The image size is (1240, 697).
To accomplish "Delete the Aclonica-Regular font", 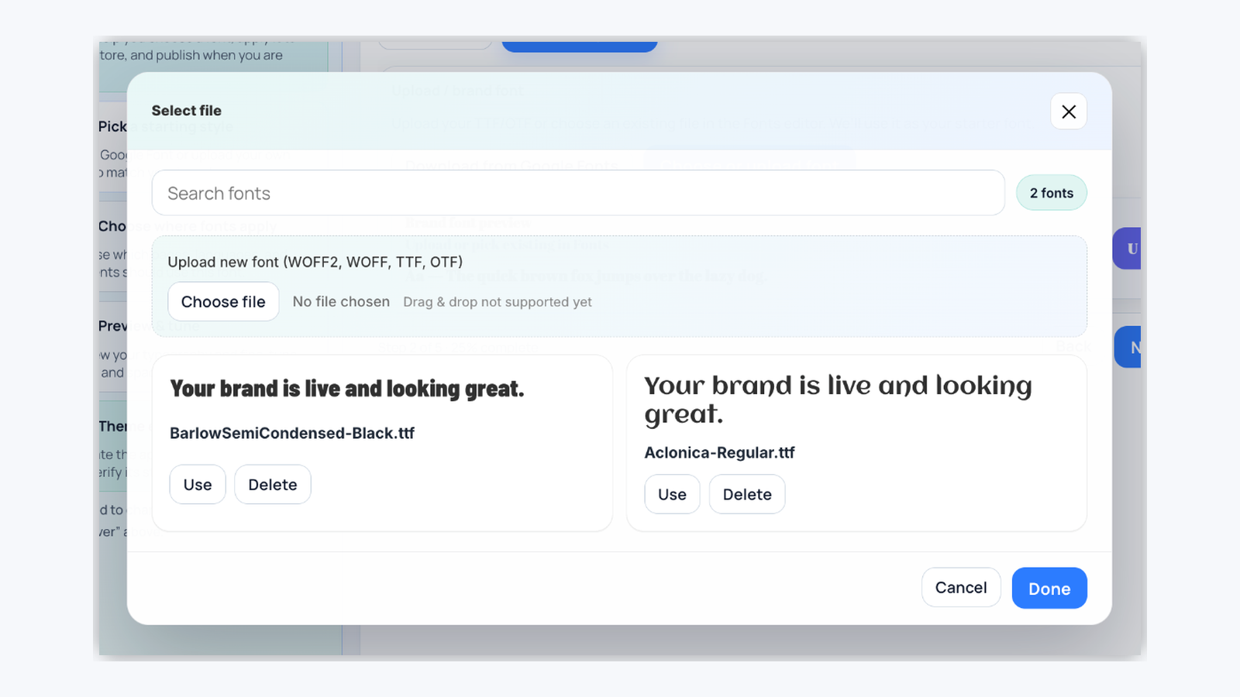I will point(746,494).
